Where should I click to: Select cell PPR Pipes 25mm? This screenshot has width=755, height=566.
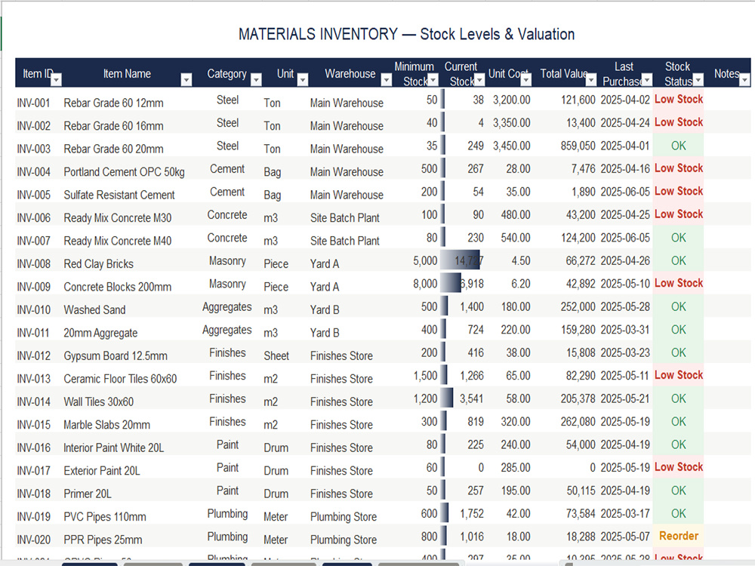[103, 540]
